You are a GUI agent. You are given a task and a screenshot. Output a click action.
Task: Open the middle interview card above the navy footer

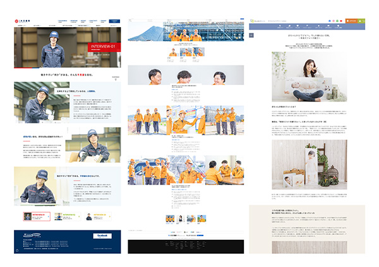pyautogui.click(x=68, y=217)
